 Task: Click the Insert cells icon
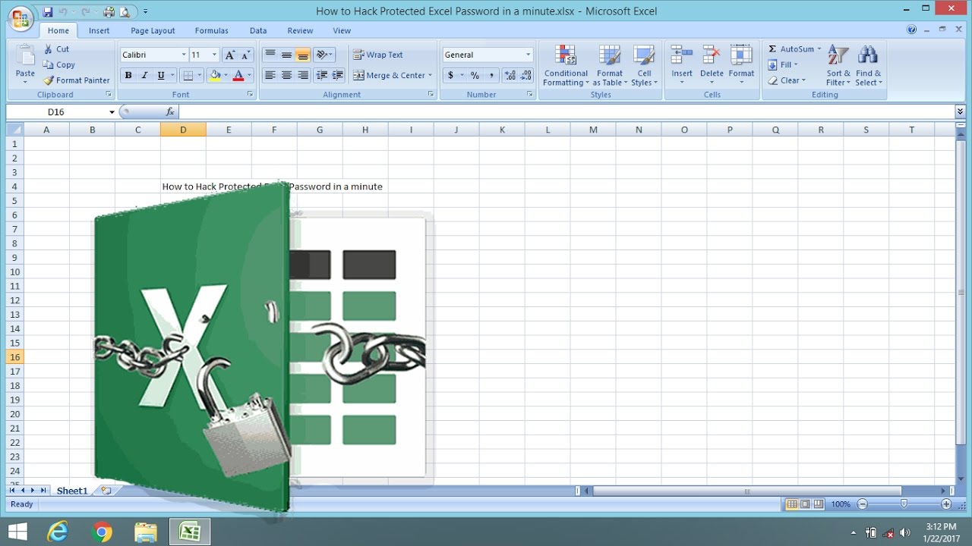[x=682, y=55]
